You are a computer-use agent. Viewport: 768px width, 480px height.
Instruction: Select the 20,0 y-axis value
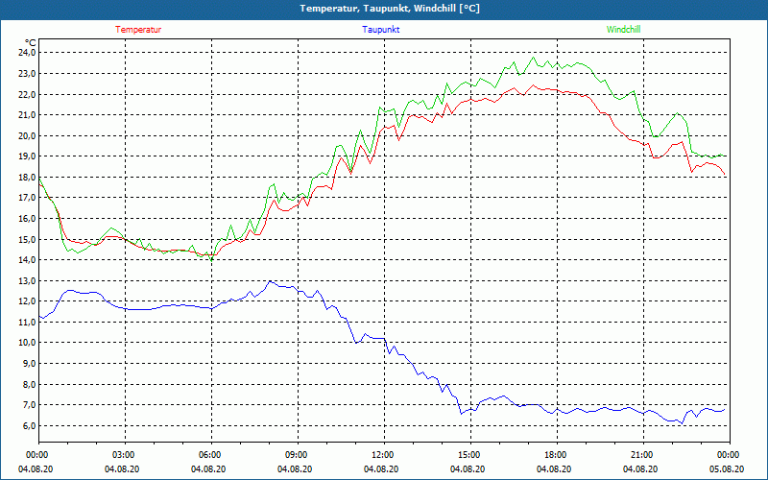point(28,135)
